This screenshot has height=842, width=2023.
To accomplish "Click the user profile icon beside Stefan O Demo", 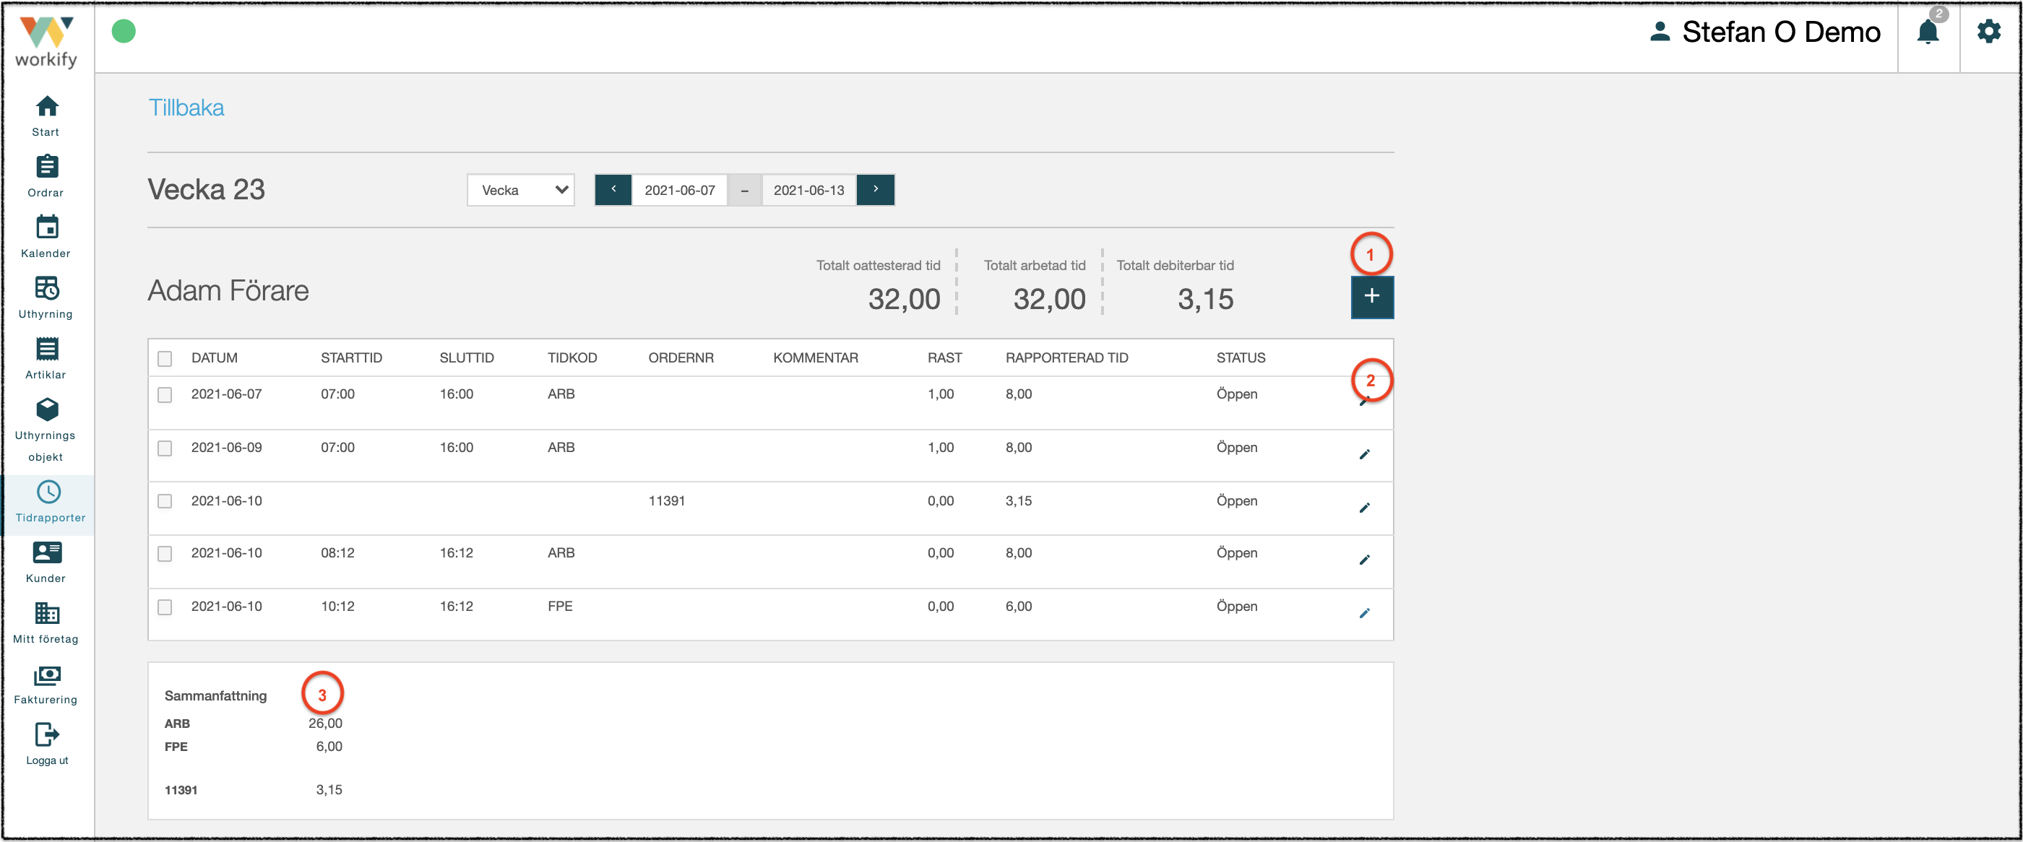I will pyautogui.click(x=1660, y=32).
